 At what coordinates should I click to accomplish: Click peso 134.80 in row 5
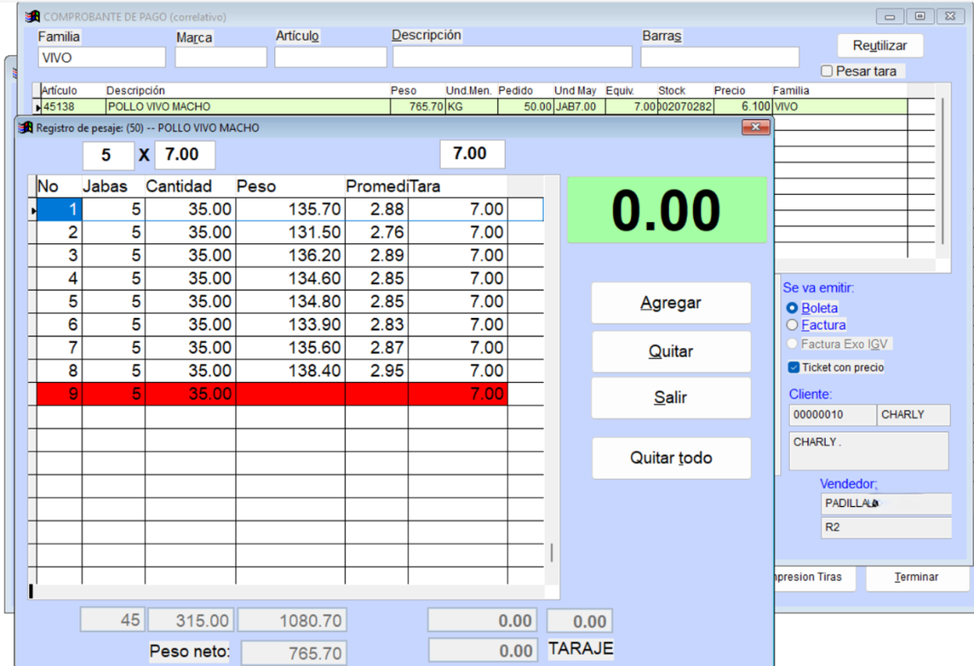(x=290, y=301)
